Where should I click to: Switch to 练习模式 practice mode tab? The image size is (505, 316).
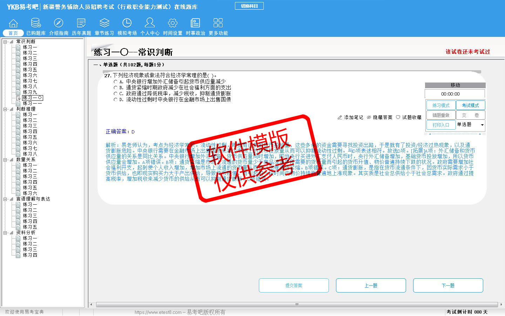click(x=441, y=105)
